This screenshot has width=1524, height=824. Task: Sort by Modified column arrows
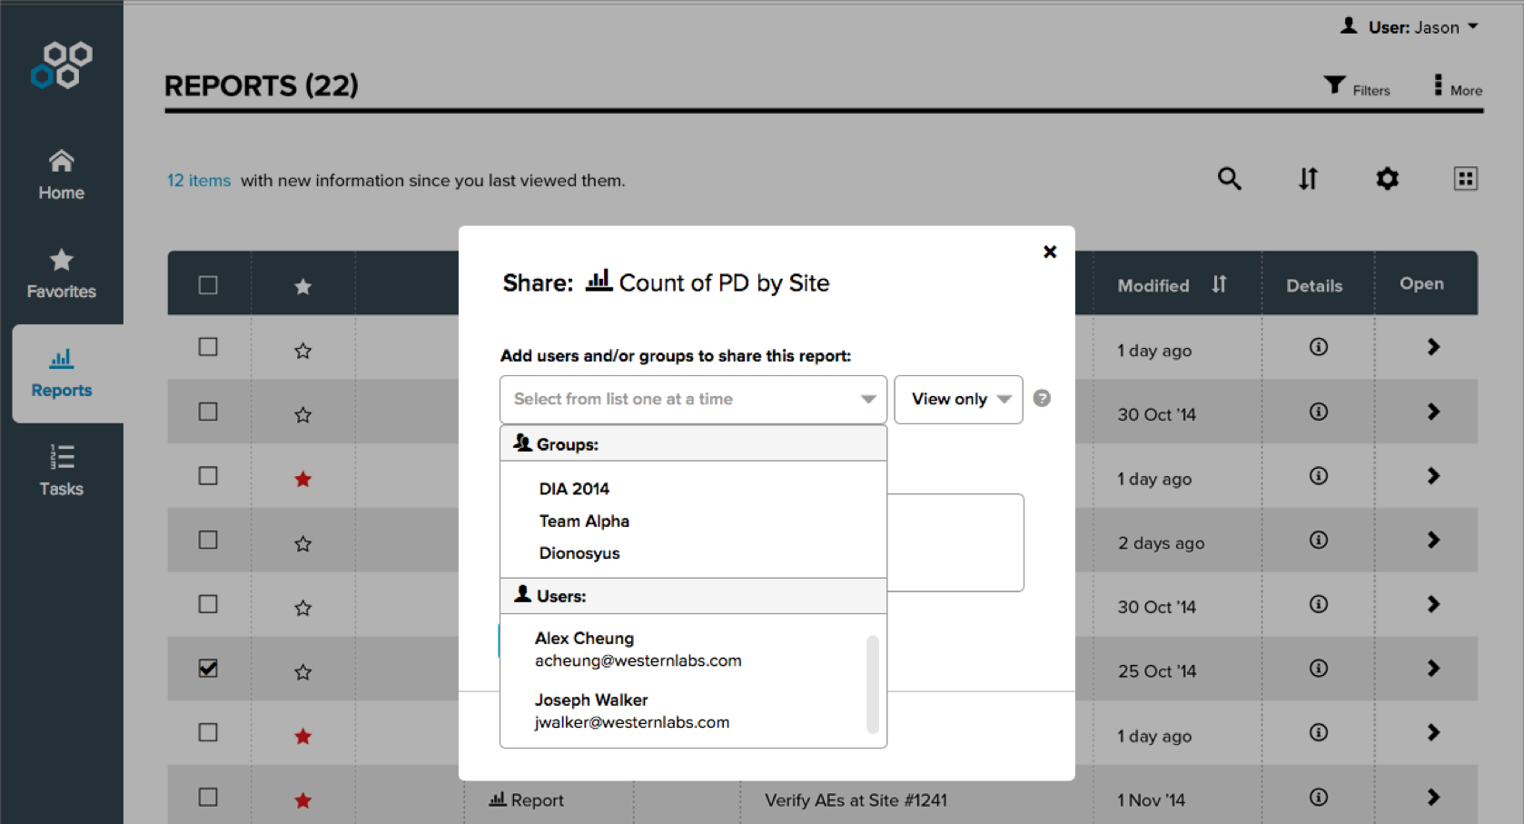click(1219, 284)
